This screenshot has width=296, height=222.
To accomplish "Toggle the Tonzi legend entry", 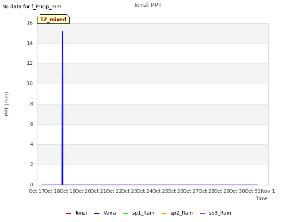I will tap(76, 213).
